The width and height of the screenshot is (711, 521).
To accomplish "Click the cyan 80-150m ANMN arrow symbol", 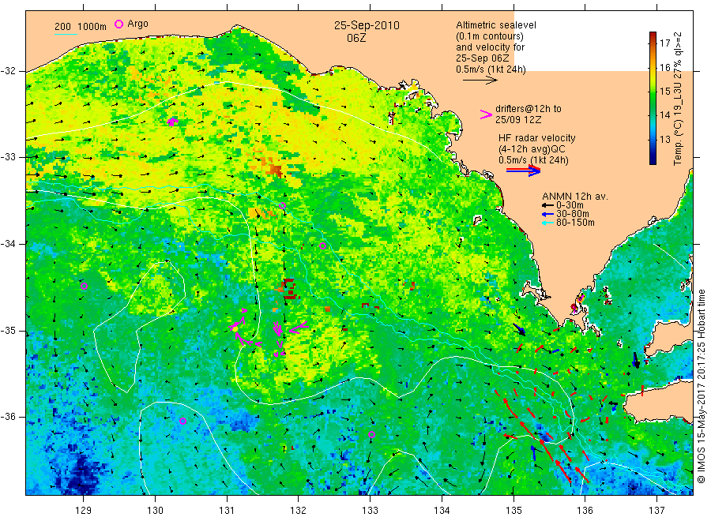I will coord(547,223).
